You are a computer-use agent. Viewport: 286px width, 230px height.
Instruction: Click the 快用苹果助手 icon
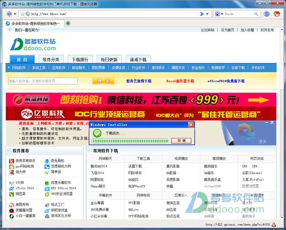tap(11, 161)
